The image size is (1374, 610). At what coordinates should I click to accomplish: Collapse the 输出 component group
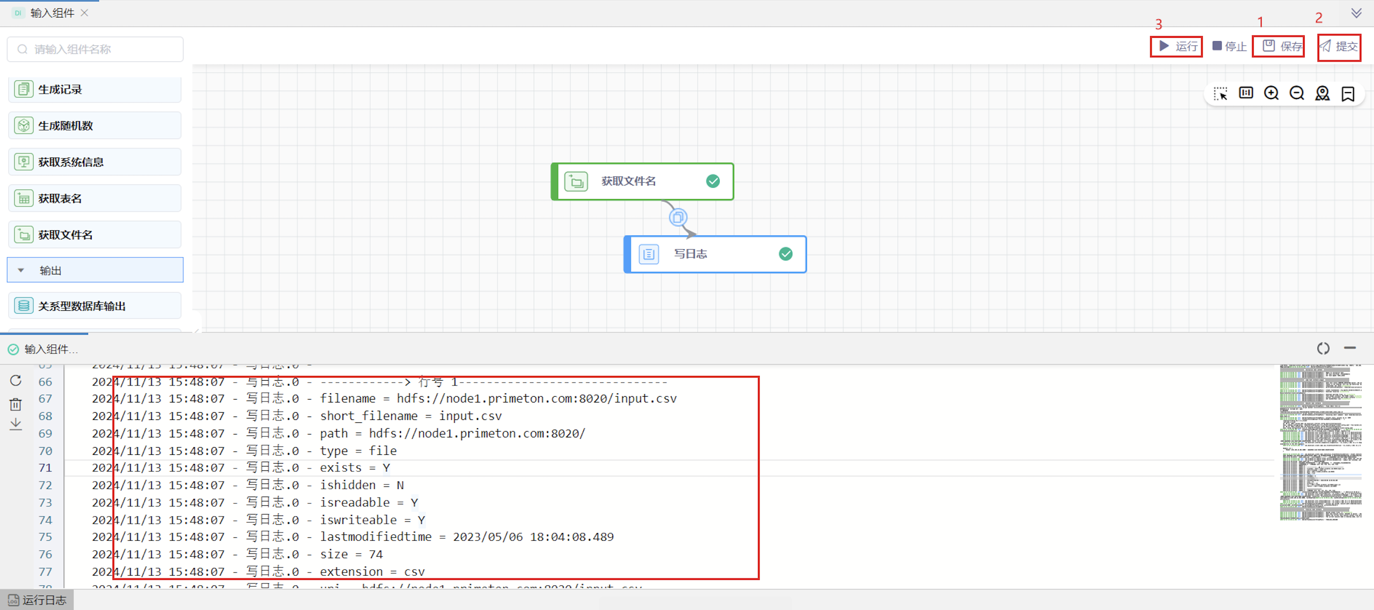tap(21, 270)
